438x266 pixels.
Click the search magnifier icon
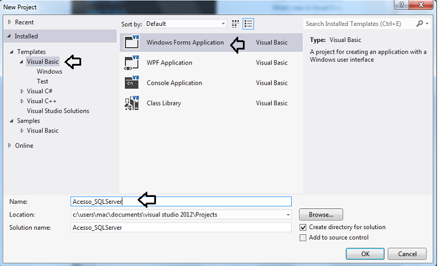(x=419, y=24)
